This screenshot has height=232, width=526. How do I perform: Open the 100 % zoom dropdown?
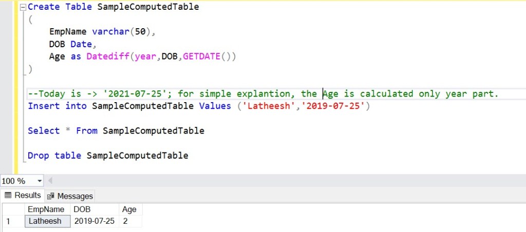coord(40,181)
